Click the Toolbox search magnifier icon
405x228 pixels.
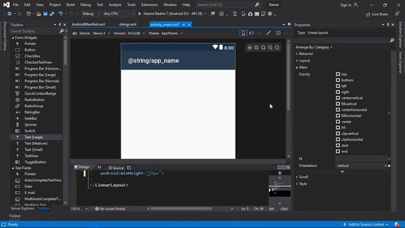pos(61,31)
